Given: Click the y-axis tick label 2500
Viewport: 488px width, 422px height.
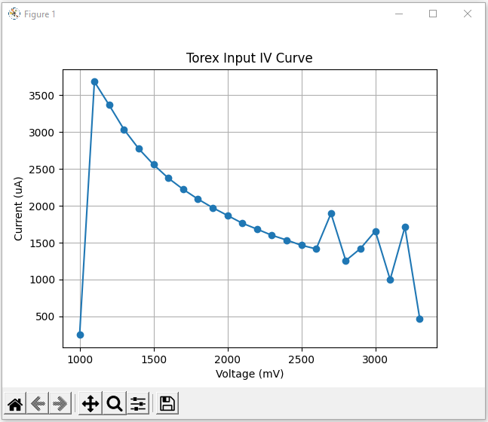Looking at the screenshot, I should pyautogui.click(x=41, y=170).
